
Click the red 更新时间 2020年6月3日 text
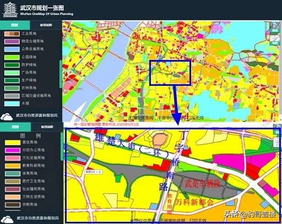pos(121,124)
